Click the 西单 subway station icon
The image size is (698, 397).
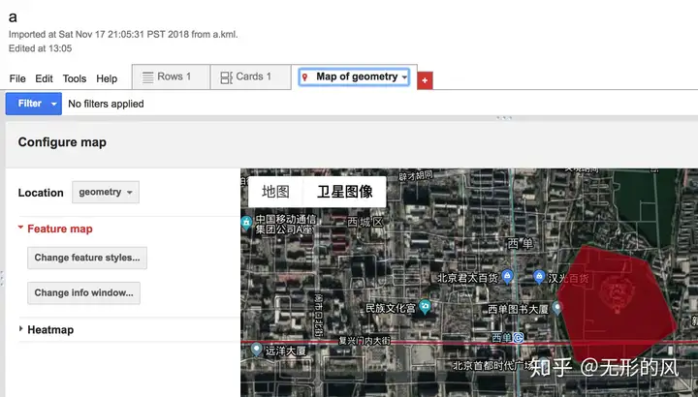(x=518, y=338)
